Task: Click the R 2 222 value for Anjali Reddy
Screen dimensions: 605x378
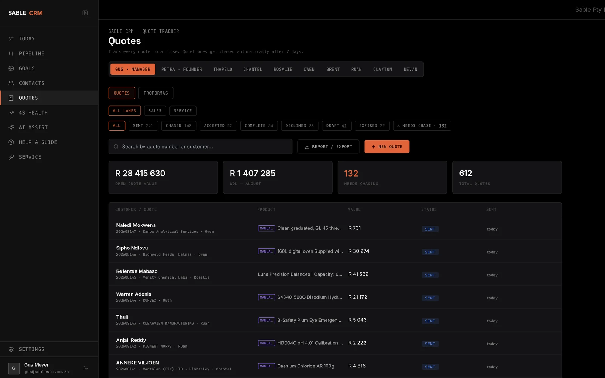Action: (357, 343)
